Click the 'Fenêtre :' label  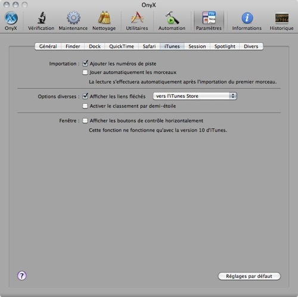(69, 120)
